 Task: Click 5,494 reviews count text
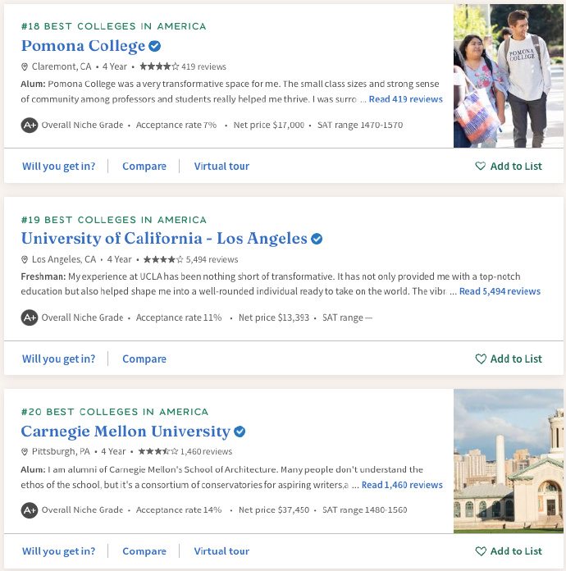coord(212,259)
